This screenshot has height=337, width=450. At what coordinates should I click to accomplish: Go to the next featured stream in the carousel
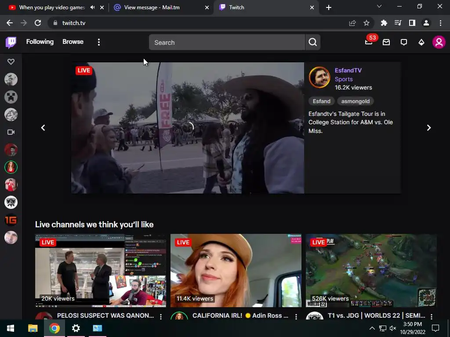429,128
